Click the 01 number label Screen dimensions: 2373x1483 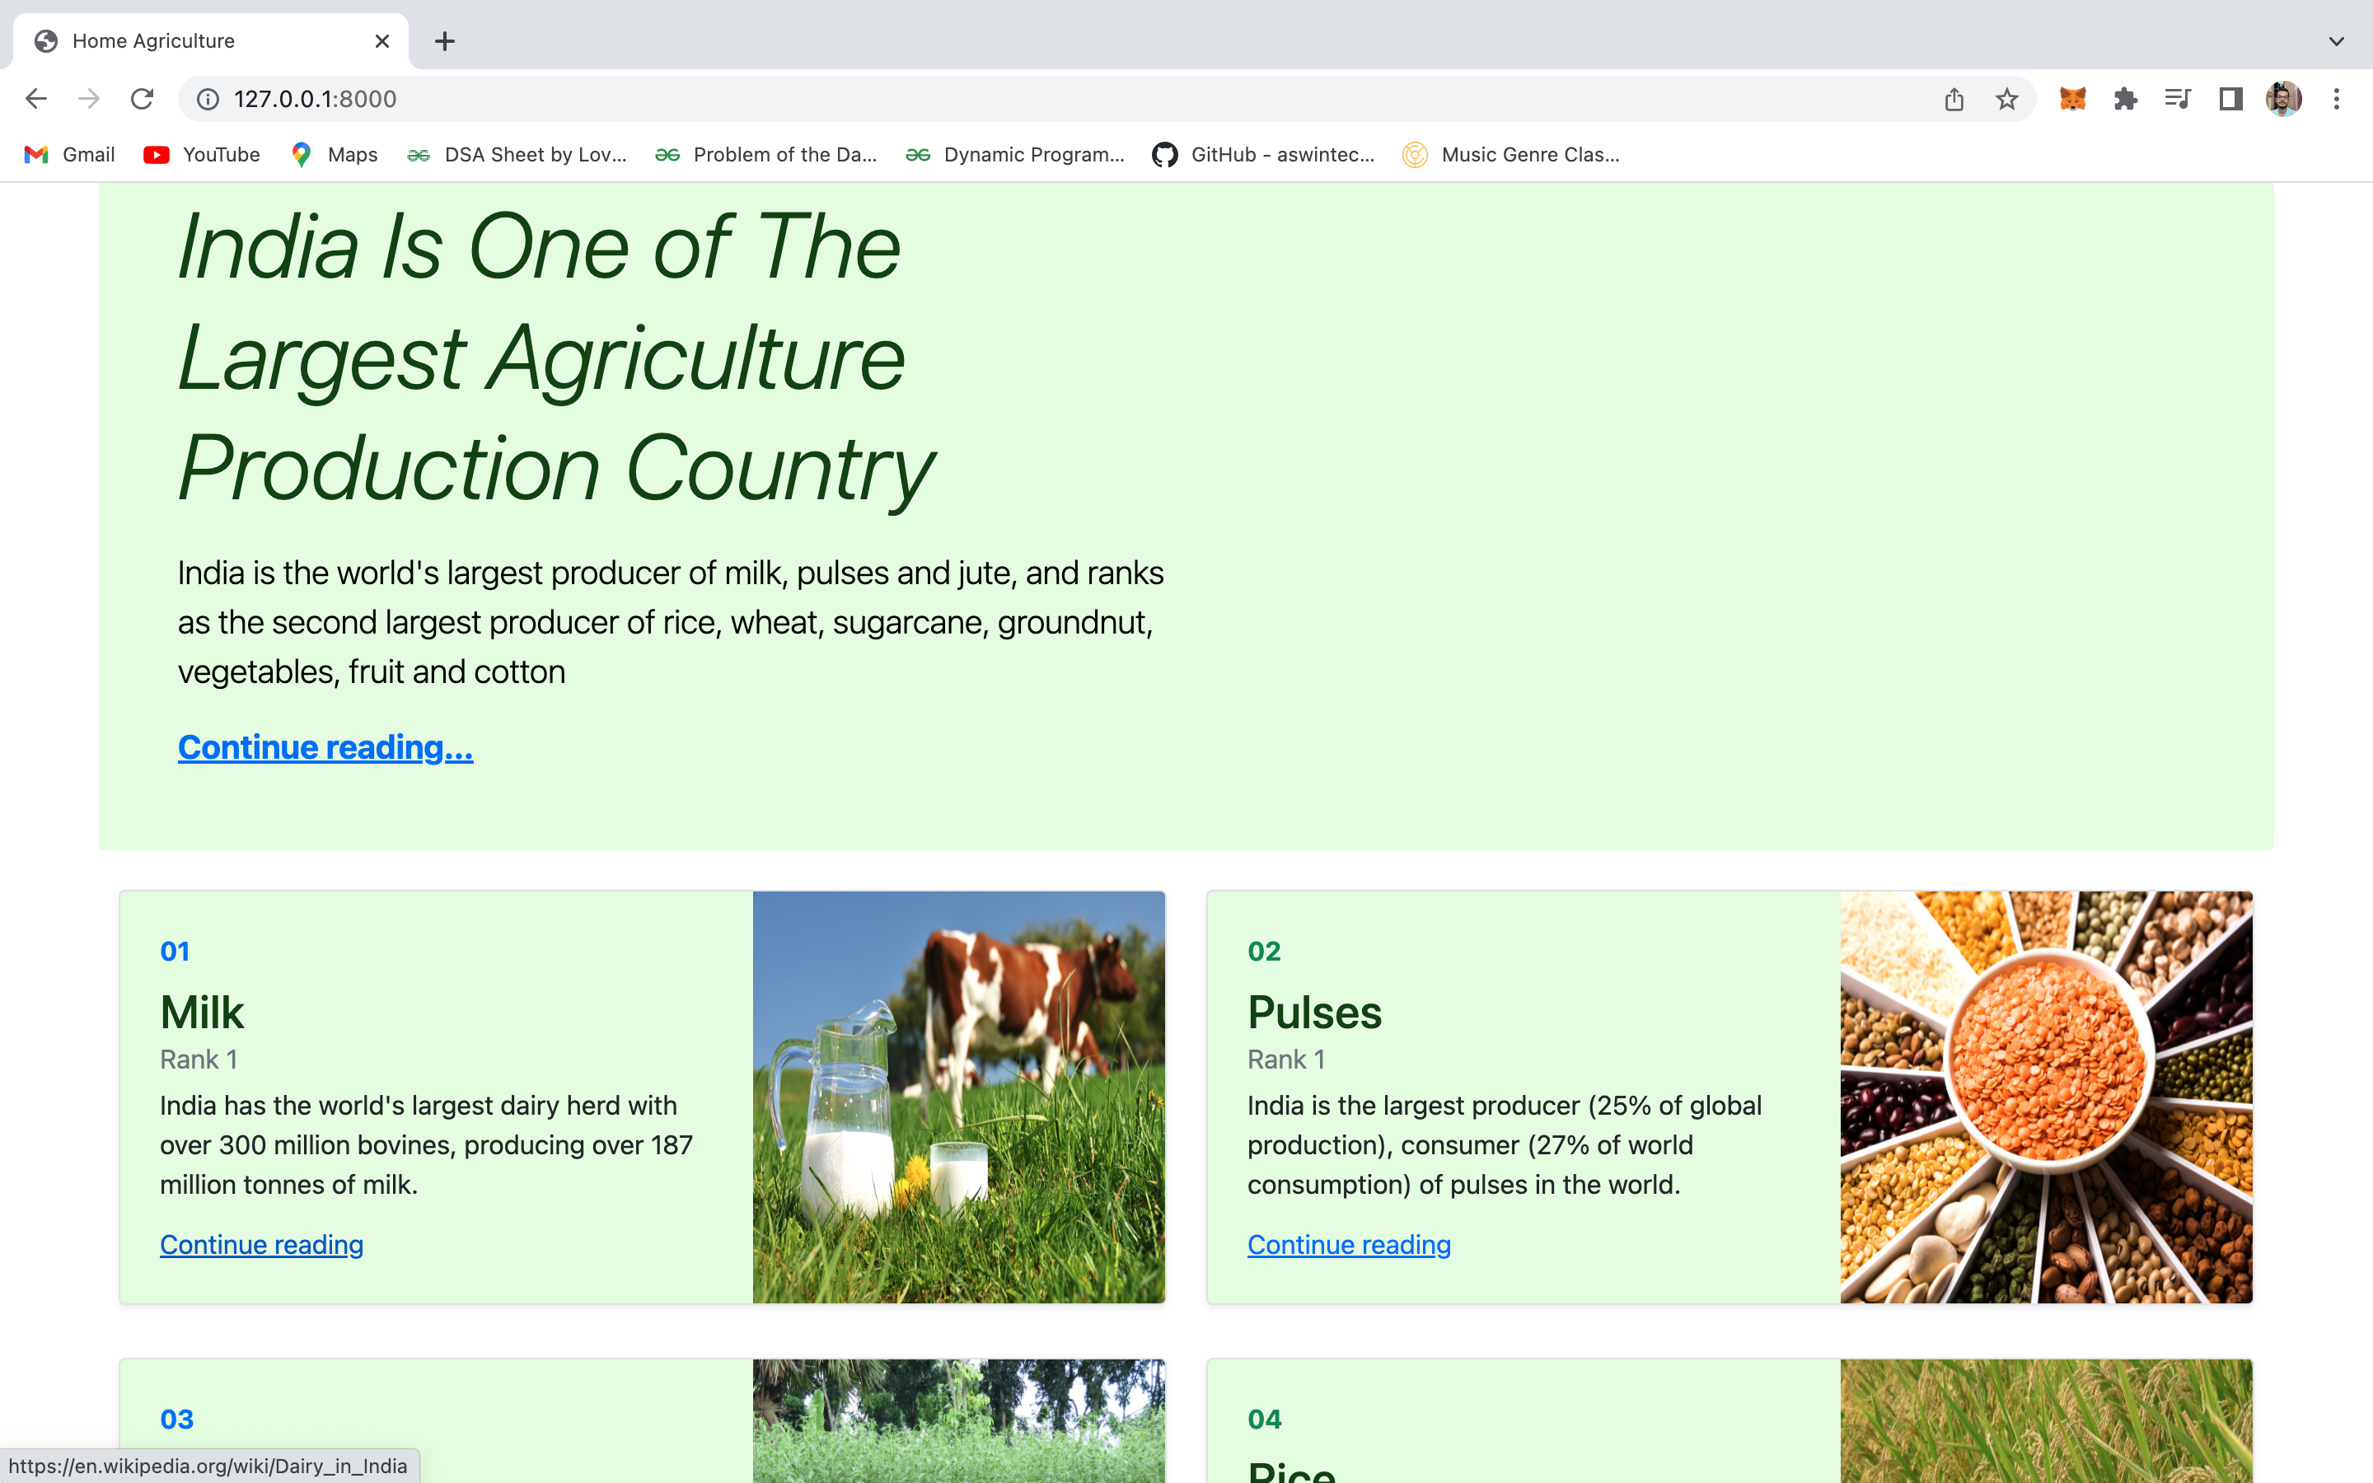click(175, 952)
